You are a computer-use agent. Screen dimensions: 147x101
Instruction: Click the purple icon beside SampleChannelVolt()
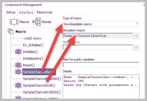[18, 85]
